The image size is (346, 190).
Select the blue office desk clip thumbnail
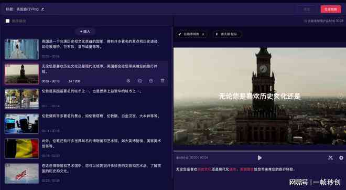(x=21, y=124)
